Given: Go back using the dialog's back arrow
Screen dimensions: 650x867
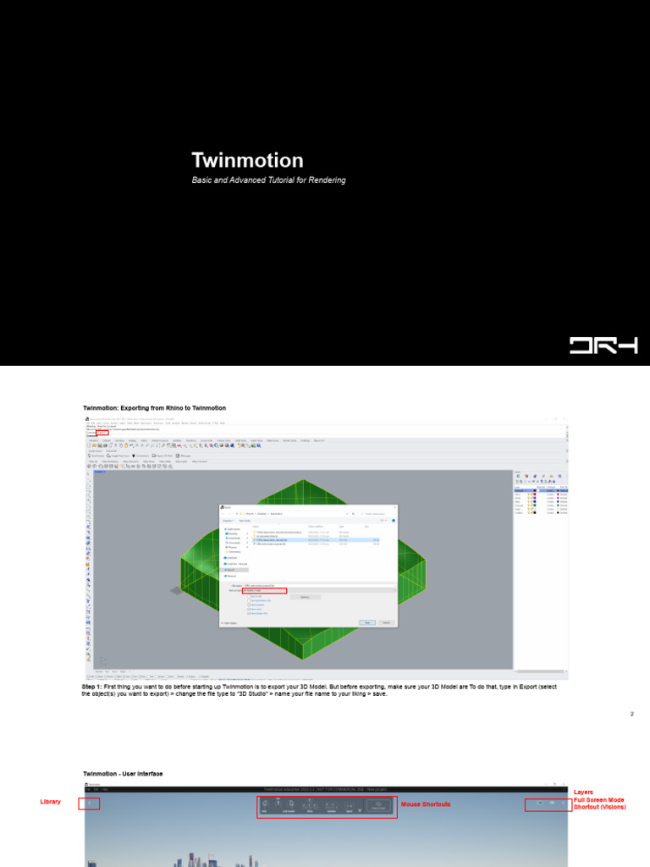Looking at the screenshot, I should [x=223, y=514].
